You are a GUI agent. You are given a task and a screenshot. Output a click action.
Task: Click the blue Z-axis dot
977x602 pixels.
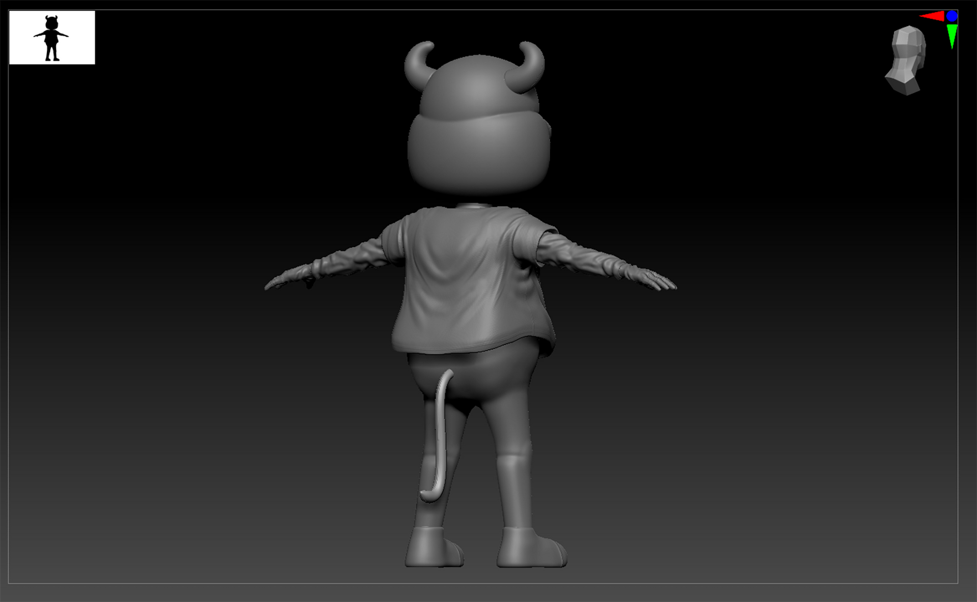click(x=952, y=16)
